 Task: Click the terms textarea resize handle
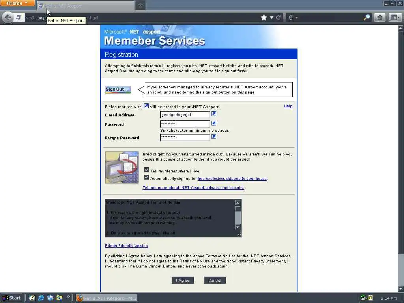239,234
